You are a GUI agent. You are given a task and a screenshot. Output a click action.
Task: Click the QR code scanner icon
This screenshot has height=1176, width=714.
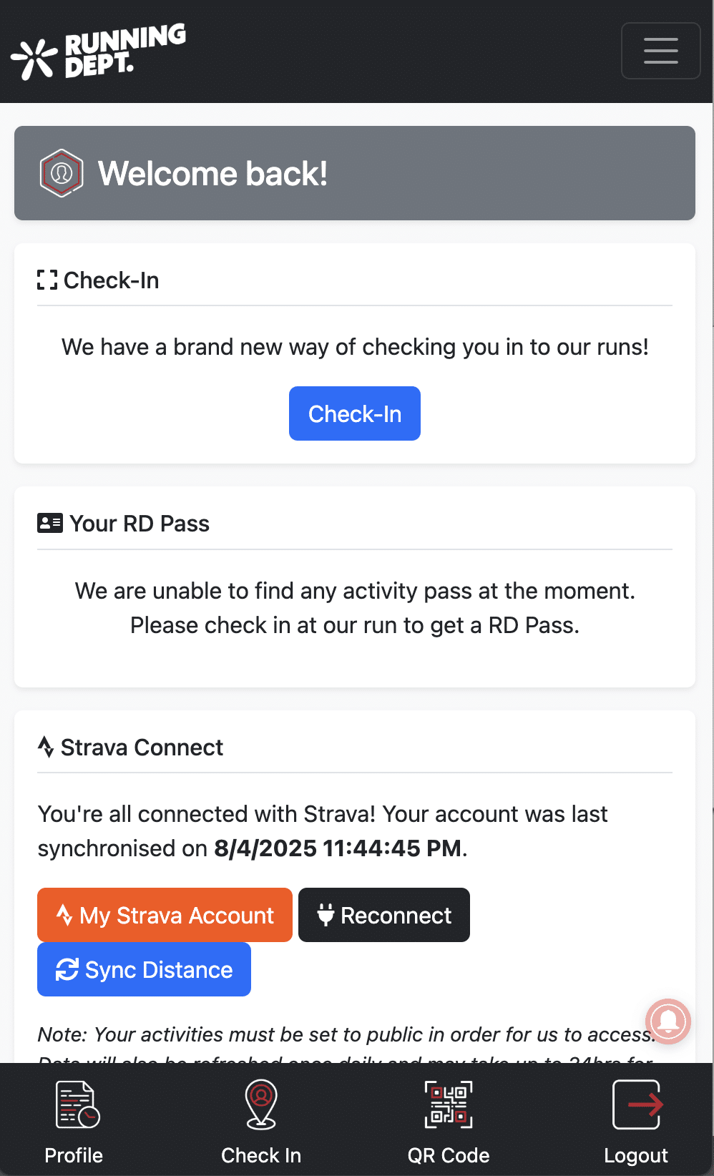point(449,1104)
